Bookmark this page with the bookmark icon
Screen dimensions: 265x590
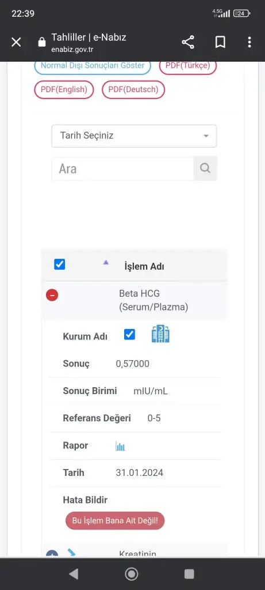tap(220, 42)
